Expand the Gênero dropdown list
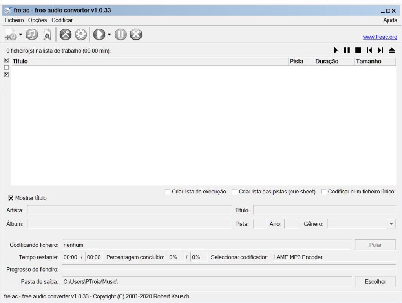The width and height of the screenshot is (402, 303). (x=391, y=224)
